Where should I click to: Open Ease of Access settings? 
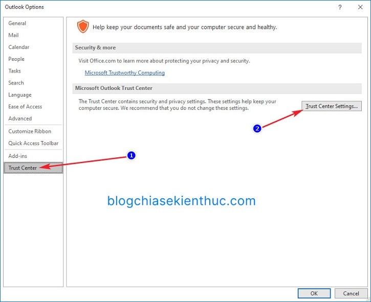pyautogui.click(x=33, y=107)
